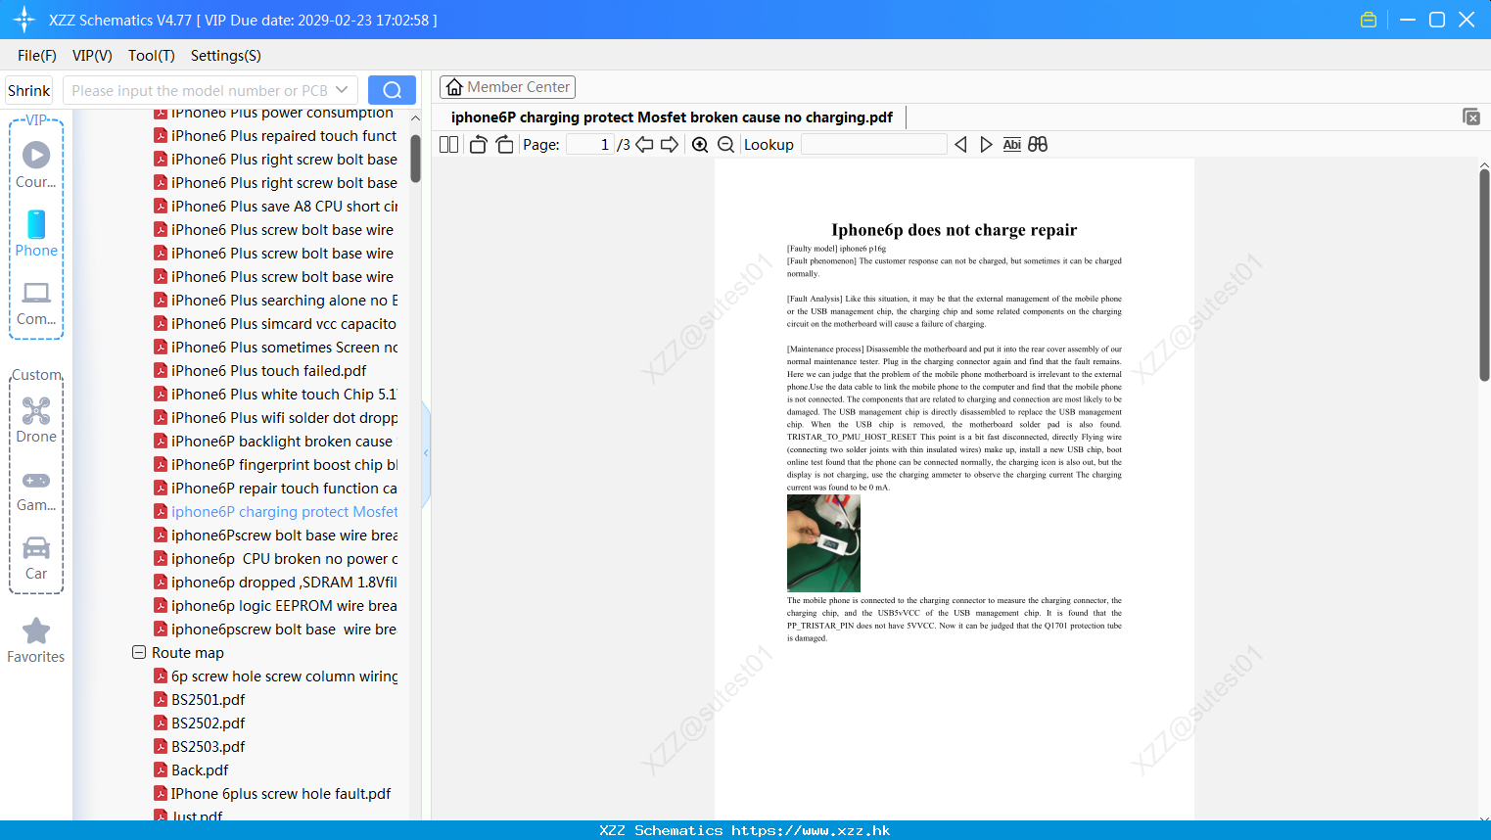Open 6p screw hole screw column wiring
The height and width of the screenshot is (840, 1491).
(x=275, y=677)
